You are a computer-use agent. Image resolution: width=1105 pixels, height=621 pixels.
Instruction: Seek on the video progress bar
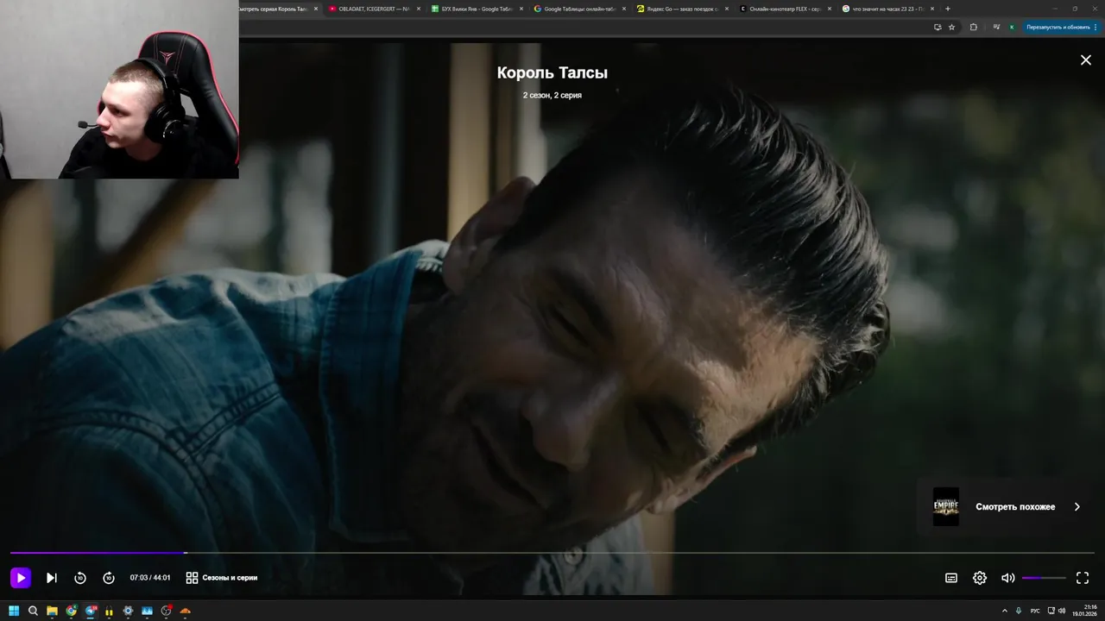tap(552, 553)
